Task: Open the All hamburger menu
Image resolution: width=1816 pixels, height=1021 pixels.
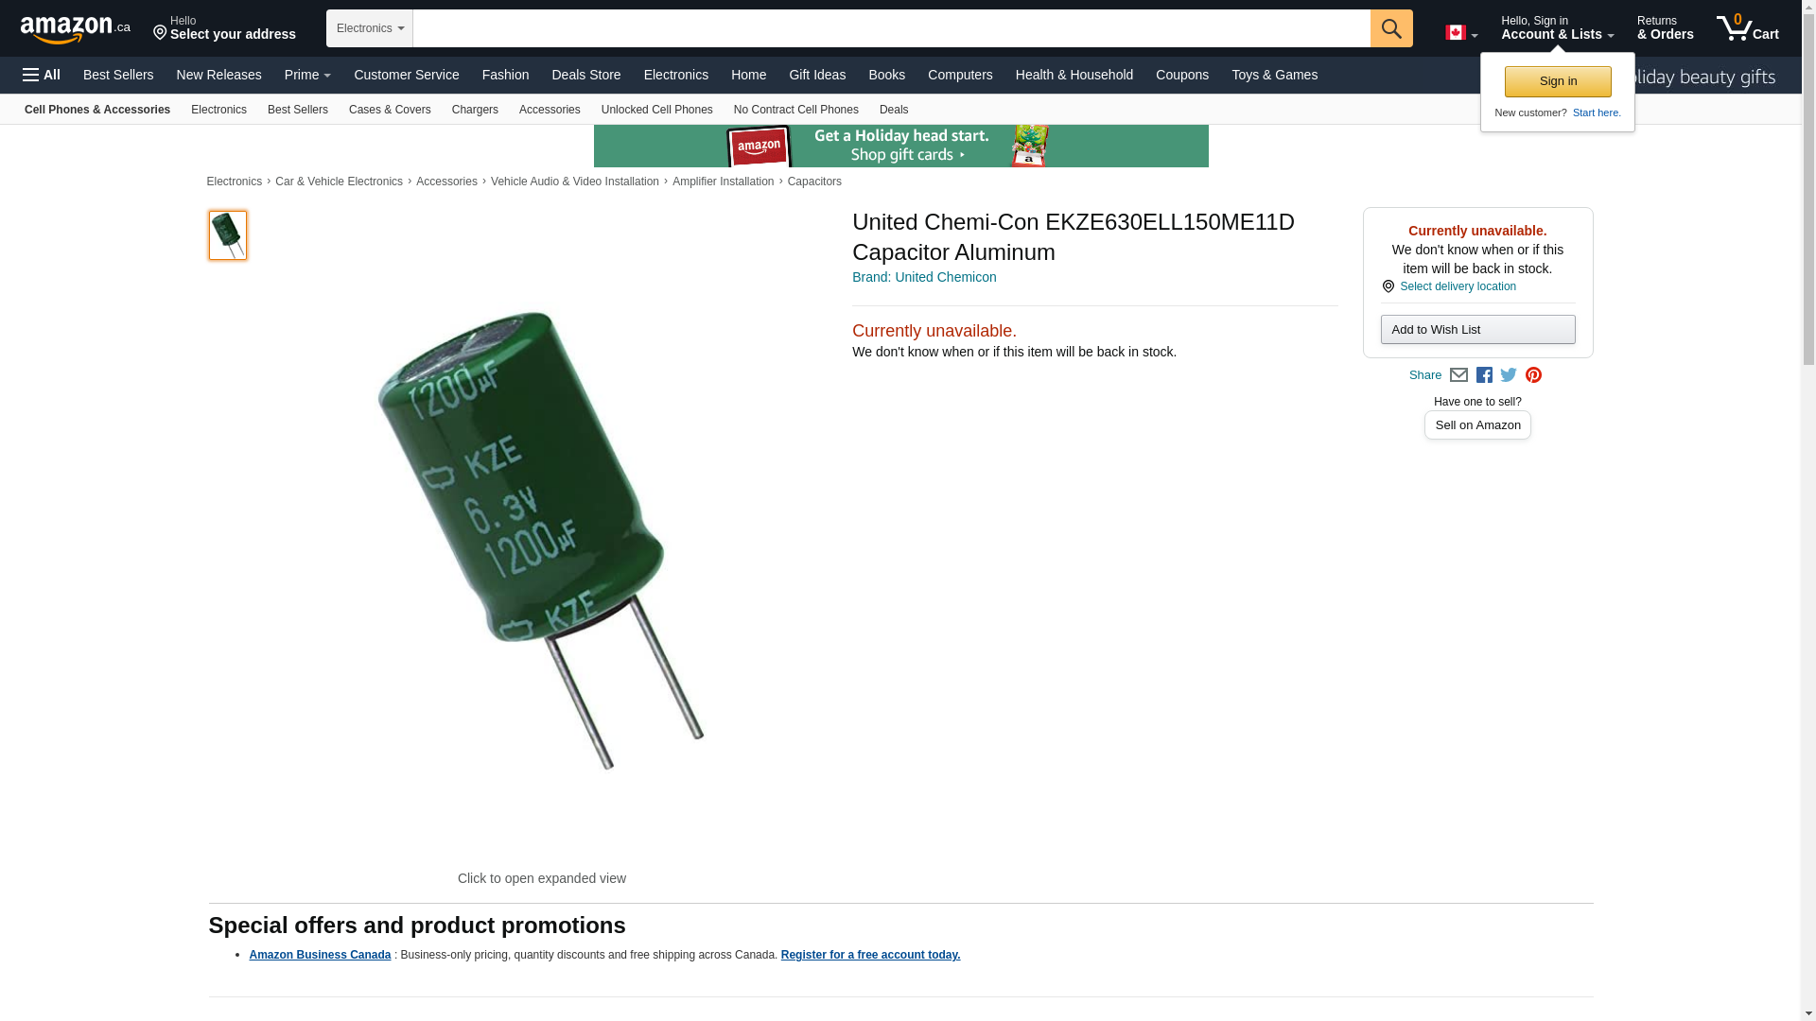Action: tap(42, 75)
